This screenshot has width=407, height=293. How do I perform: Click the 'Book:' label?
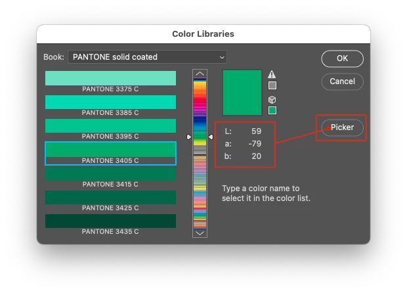tap(54, 57)
